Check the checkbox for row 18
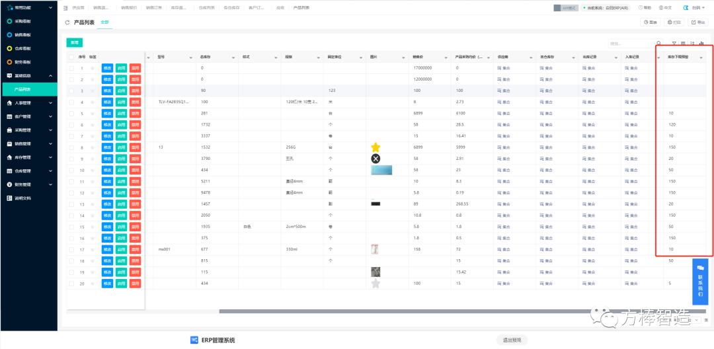 (71, 261)
